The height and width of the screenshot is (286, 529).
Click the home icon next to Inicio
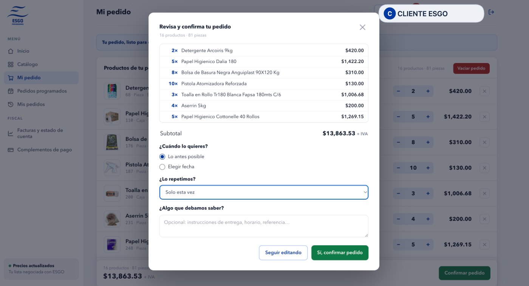tap(11, 51)
